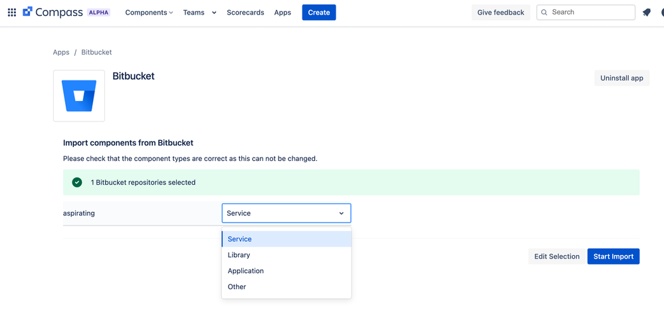Select Library component type
This screenshot has width=664, height=309.
point(286,255)
